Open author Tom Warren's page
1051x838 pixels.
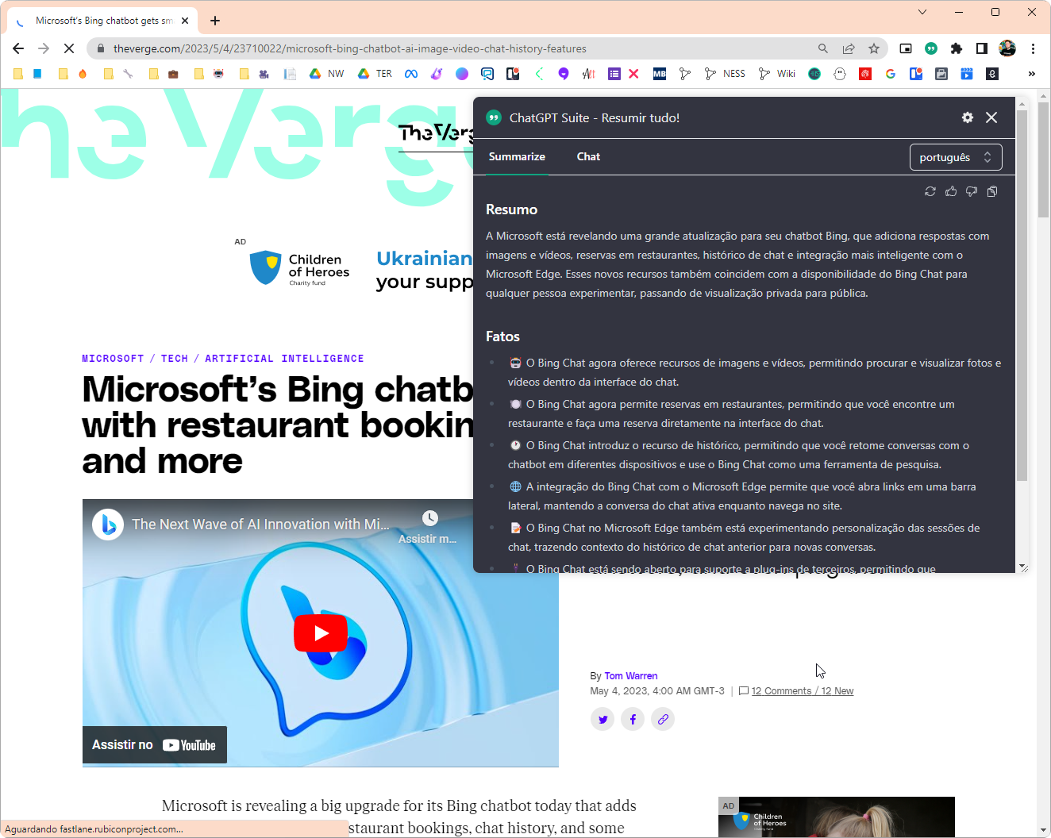(x=631, y=676)
